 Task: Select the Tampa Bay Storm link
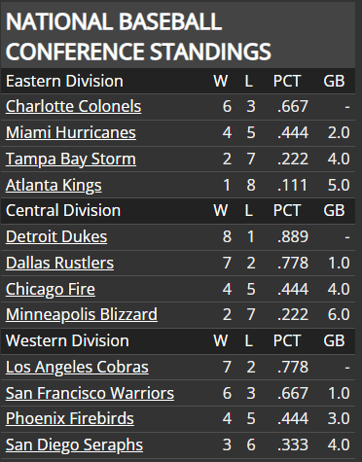pos(71,159)
